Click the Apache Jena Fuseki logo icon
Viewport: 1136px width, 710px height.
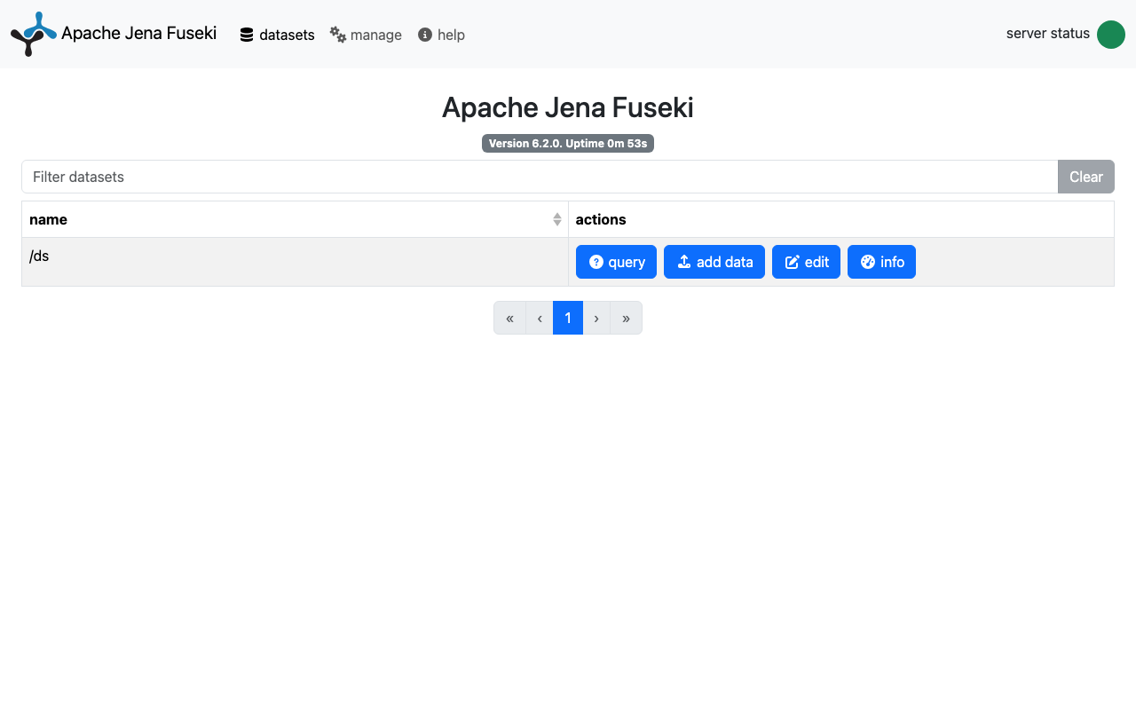34,35
